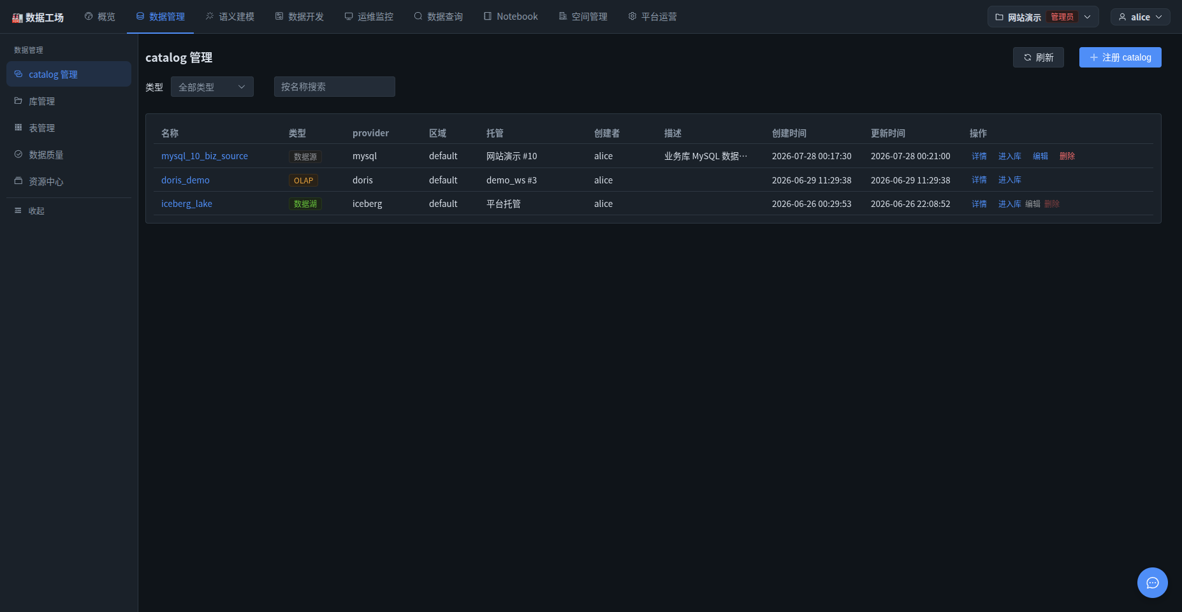Focus the 按名称搜索 search field

[335, 87]
